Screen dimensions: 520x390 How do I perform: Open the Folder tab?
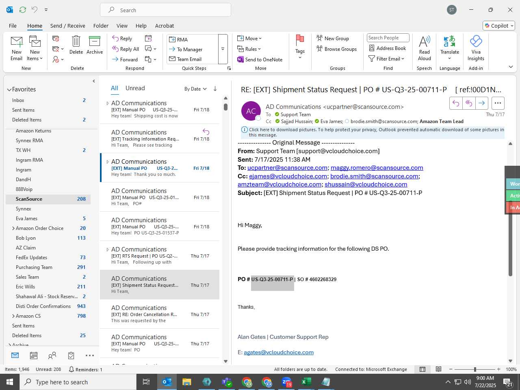point(101,26)
